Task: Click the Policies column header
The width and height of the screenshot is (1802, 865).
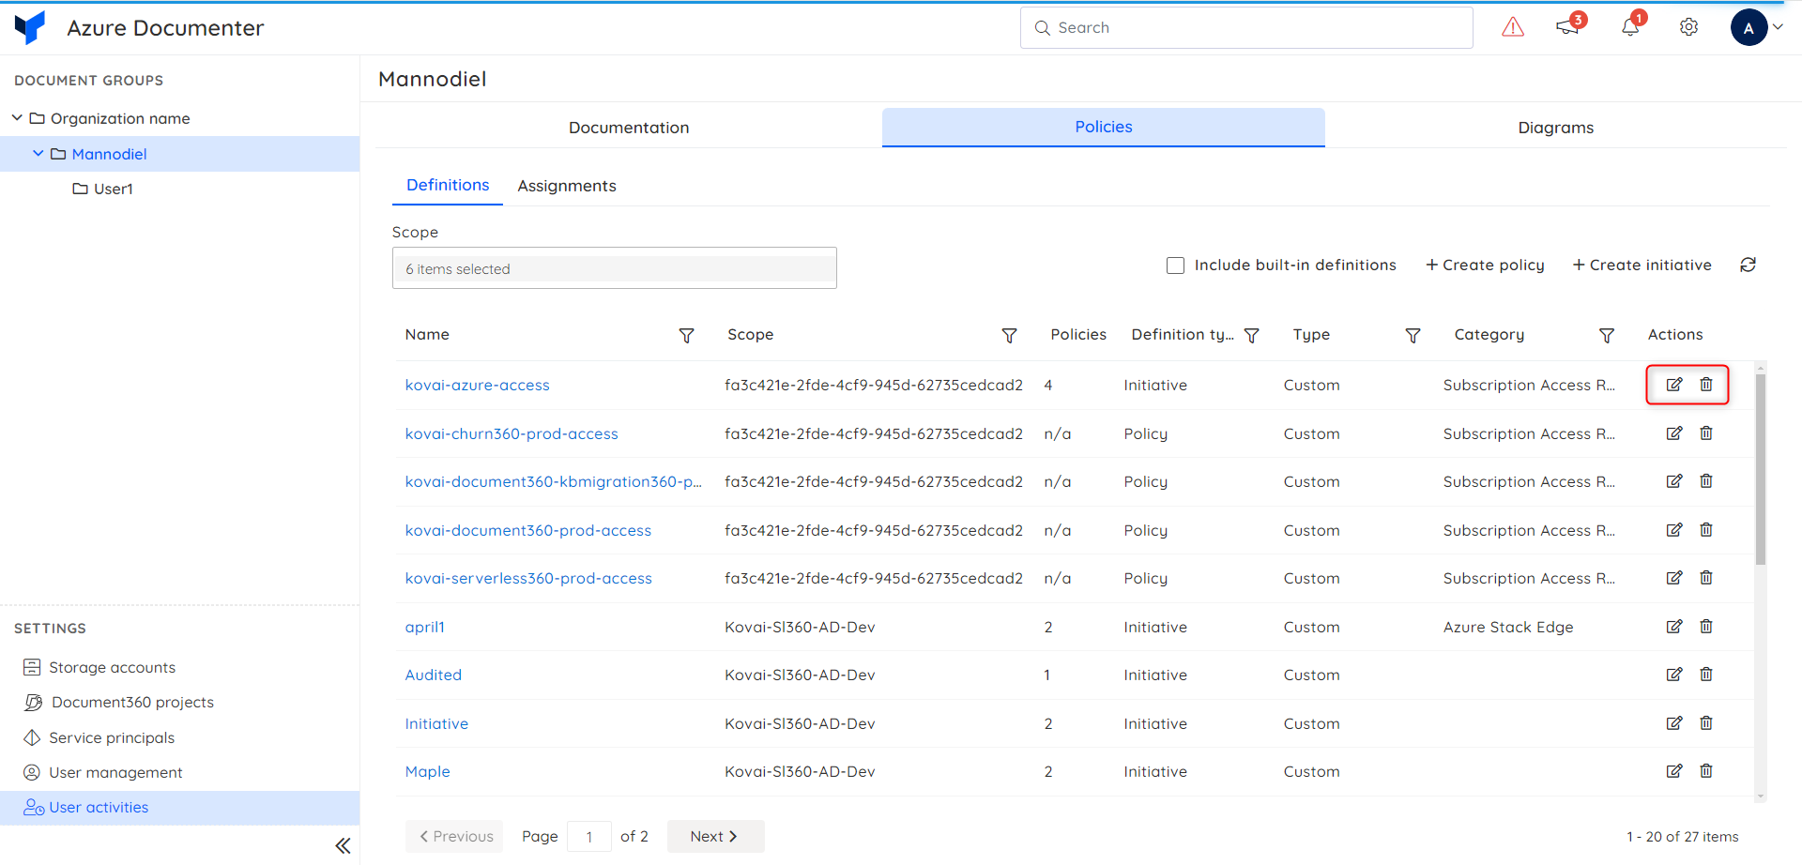Action: [x=1078, y=334]
